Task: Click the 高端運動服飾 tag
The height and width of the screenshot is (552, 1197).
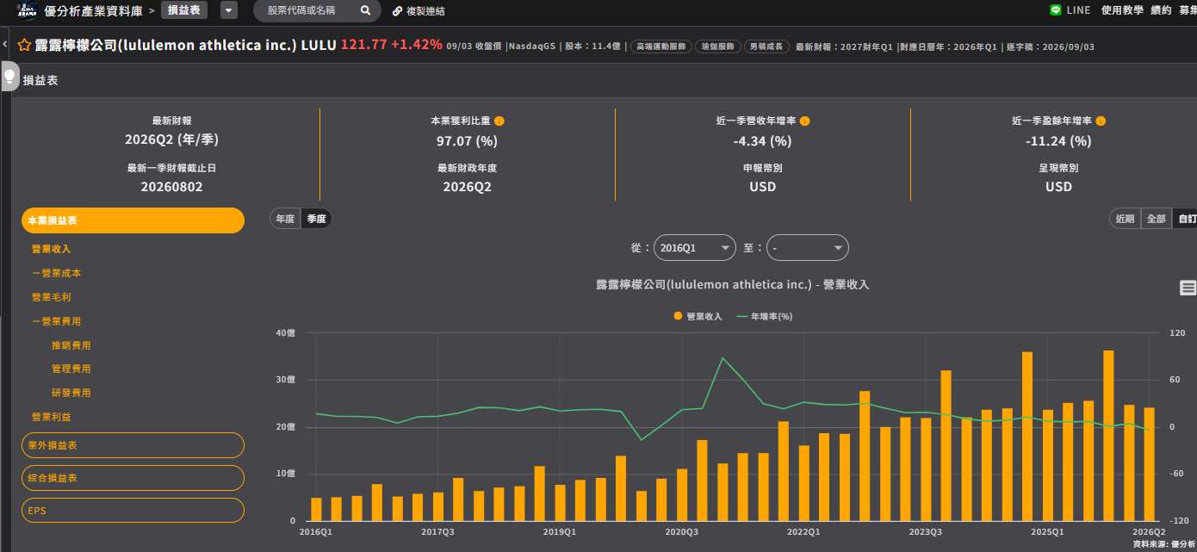Action: 661,47
